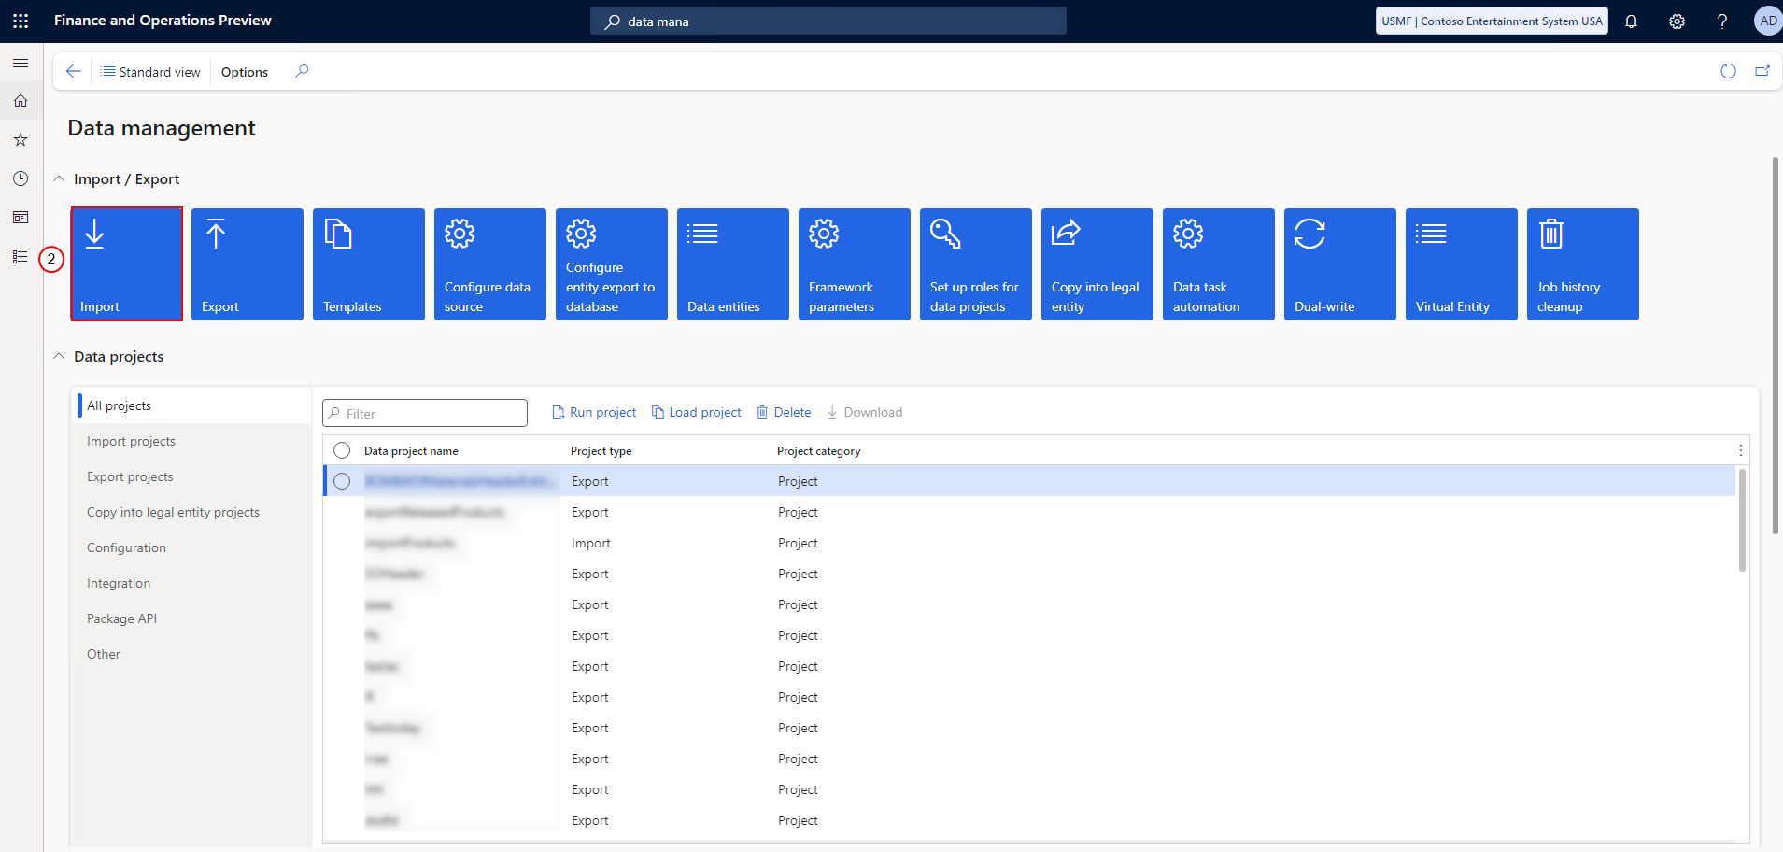Open the AD user account avatar
Screen dimensions: 1783x852
(x=1768, y=21)
